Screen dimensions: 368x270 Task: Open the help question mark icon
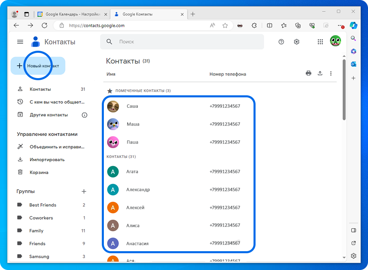281,41
